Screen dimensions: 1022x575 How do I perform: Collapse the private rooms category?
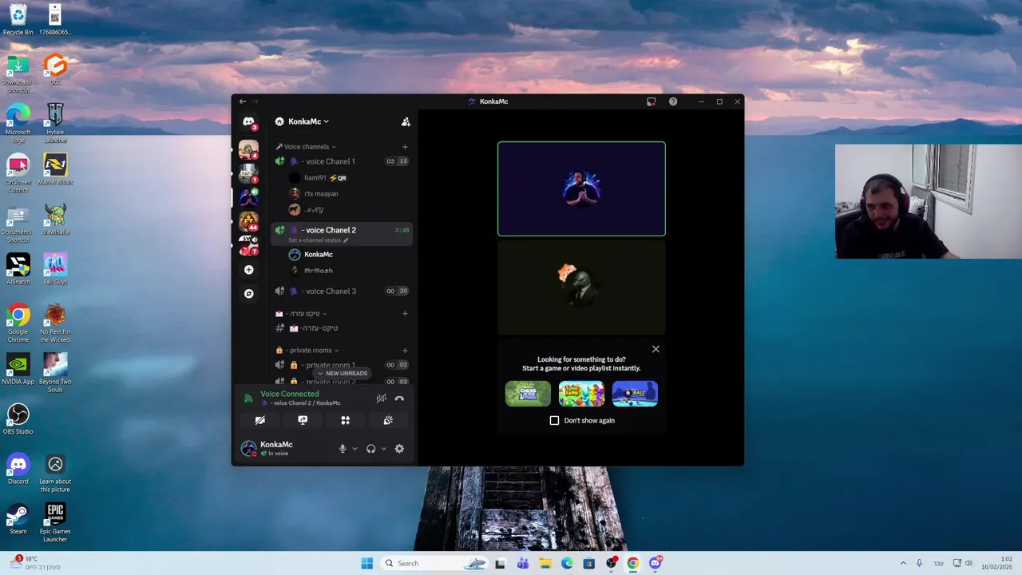pos(308,351)
